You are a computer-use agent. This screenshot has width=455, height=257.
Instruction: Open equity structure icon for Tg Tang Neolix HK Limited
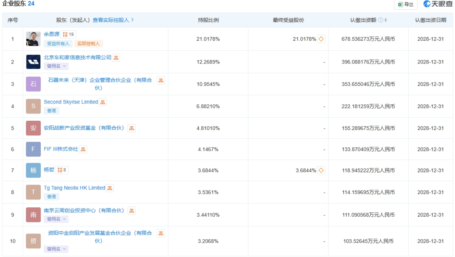pyautogui.click(x=110, y=188)
